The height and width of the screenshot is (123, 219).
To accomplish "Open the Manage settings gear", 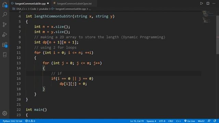I will pyautogui.click(x=4, y=113).
